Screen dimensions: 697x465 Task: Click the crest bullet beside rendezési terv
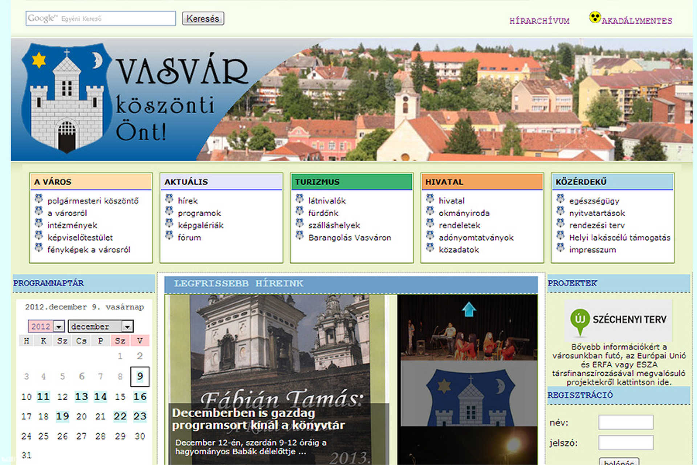(x=561, y=223)
